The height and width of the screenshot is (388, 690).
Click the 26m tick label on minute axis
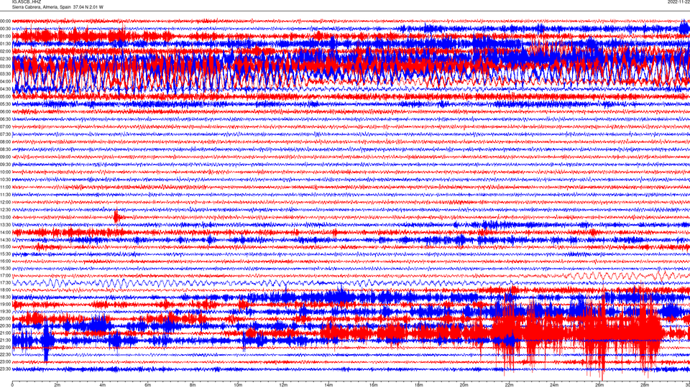[599, 385]
